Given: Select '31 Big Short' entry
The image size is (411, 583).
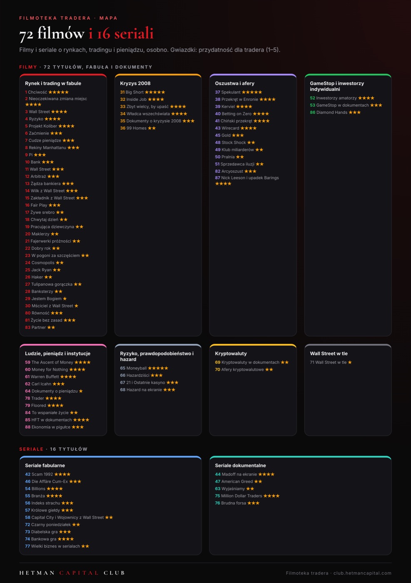Looking at the screenshot, I should click(142, 92).
